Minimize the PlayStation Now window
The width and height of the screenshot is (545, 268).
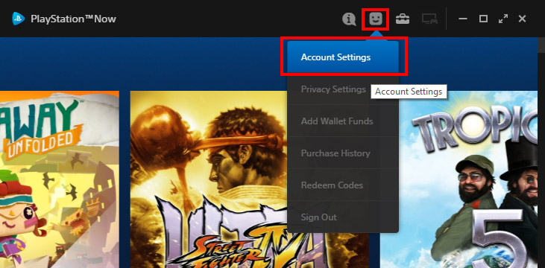(463, 19)
